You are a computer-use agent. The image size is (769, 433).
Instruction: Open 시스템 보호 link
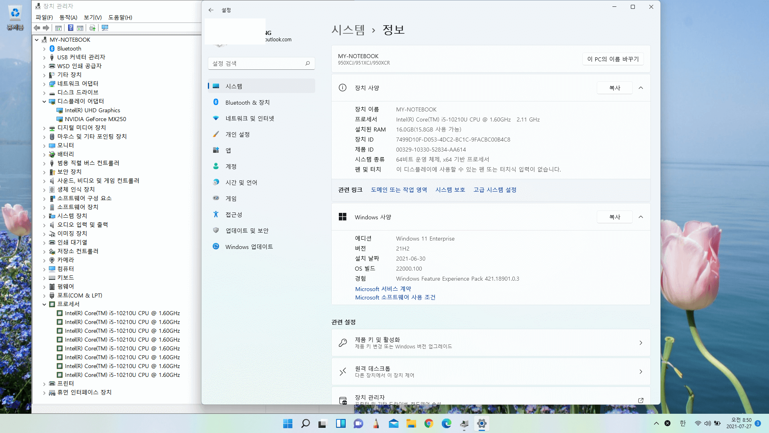pyautogui.click(x=450, y=190)
